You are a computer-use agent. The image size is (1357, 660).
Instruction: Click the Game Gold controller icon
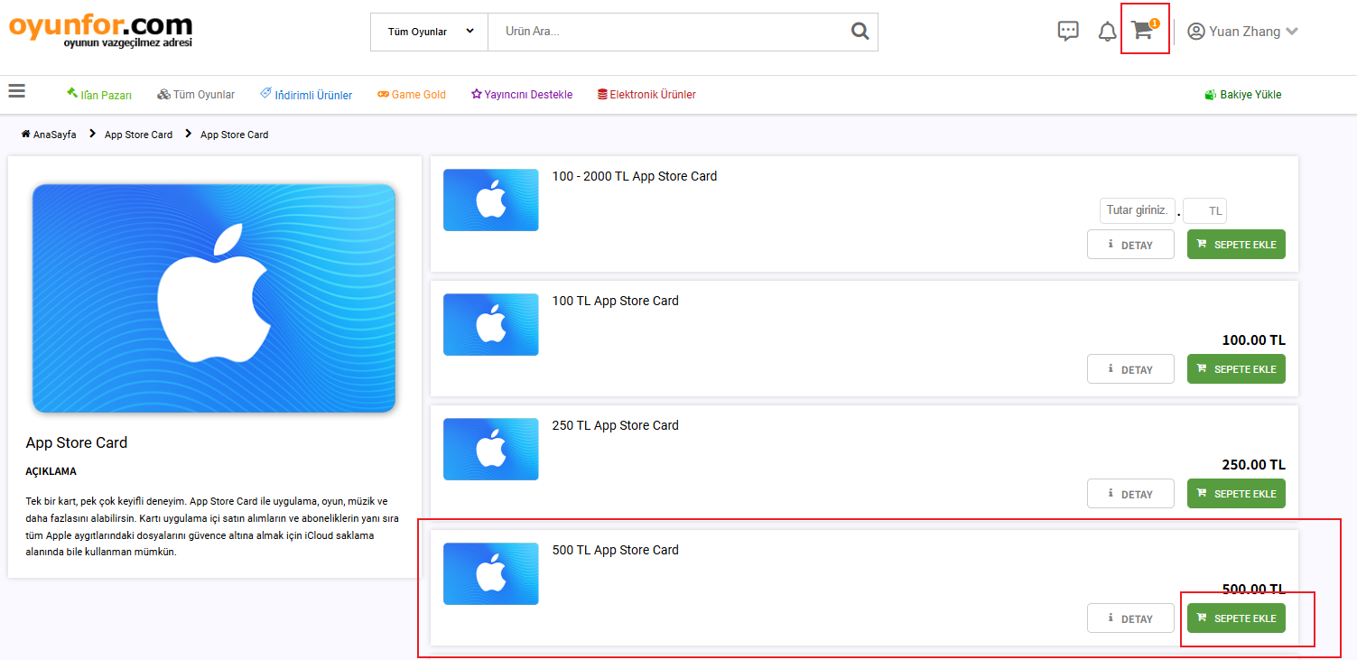point(383,94)
